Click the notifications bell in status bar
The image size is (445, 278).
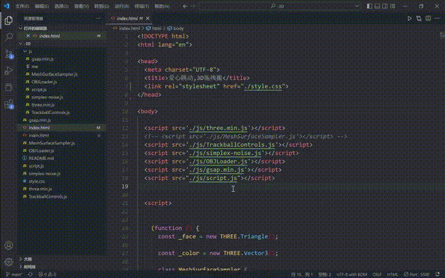pos(437,275)
